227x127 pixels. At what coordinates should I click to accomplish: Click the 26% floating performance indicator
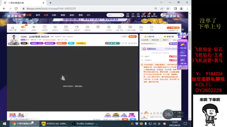[168, 114]
